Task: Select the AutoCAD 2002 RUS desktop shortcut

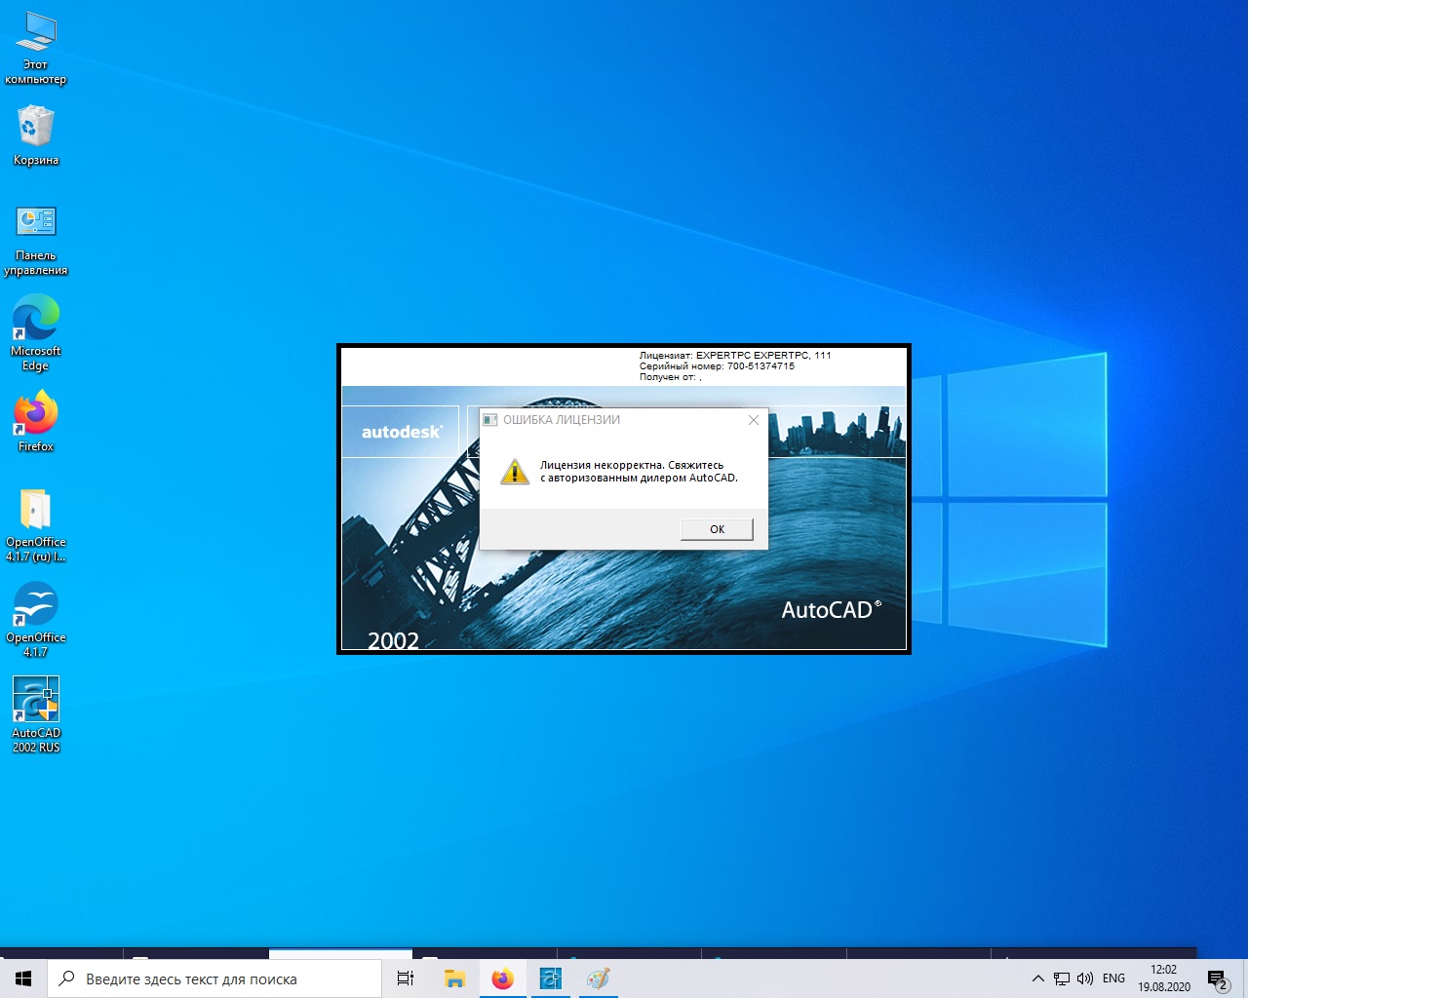Action: coord(36,714)
